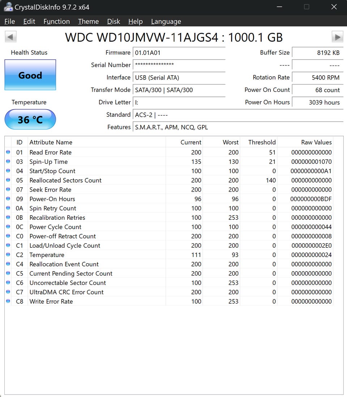Click status dot for Recalibration Retries
The height and width of the screenshot is (397, 347).
coord(8,217)
